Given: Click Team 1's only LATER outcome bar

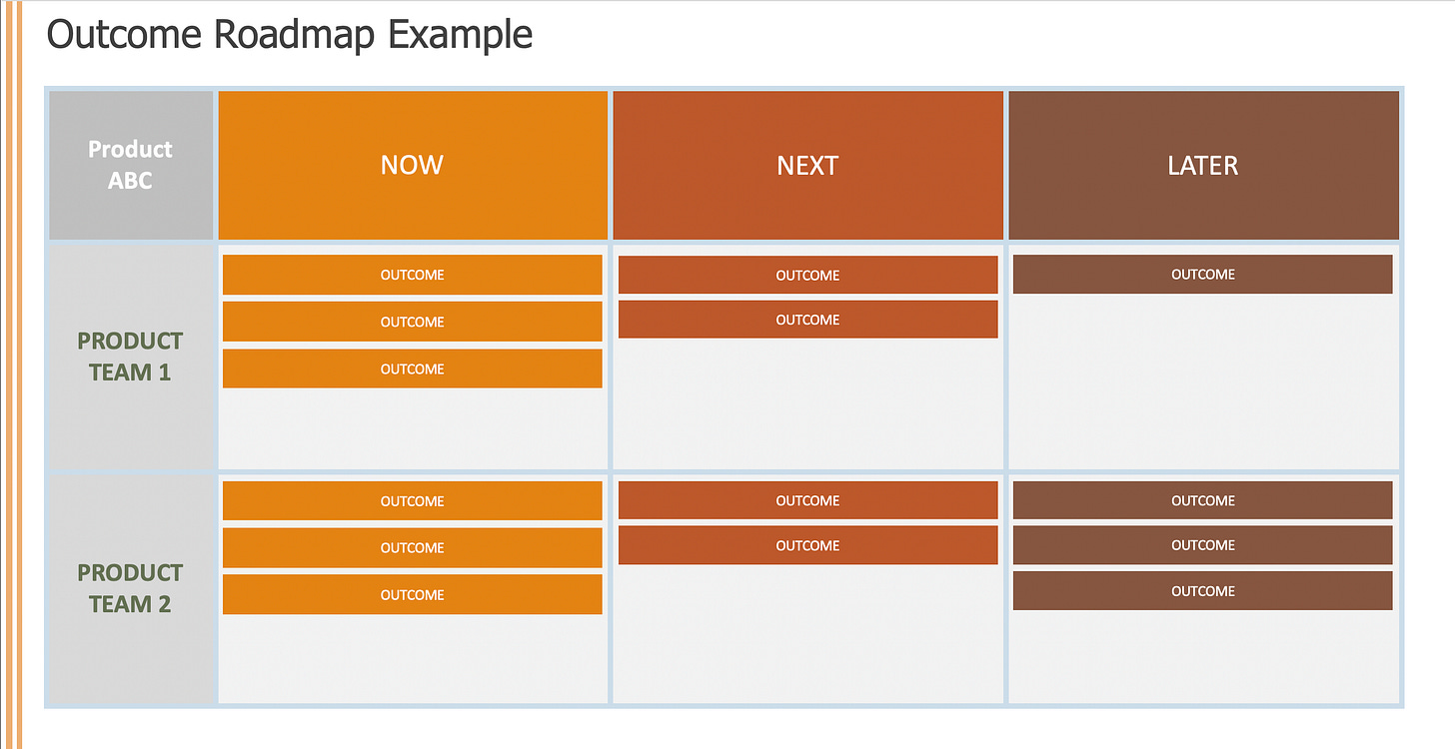Looking at the screenshot, I should tap(1203, 274).
